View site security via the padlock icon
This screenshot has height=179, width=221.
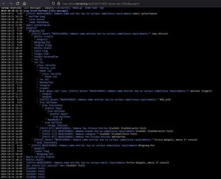[59, 3]
